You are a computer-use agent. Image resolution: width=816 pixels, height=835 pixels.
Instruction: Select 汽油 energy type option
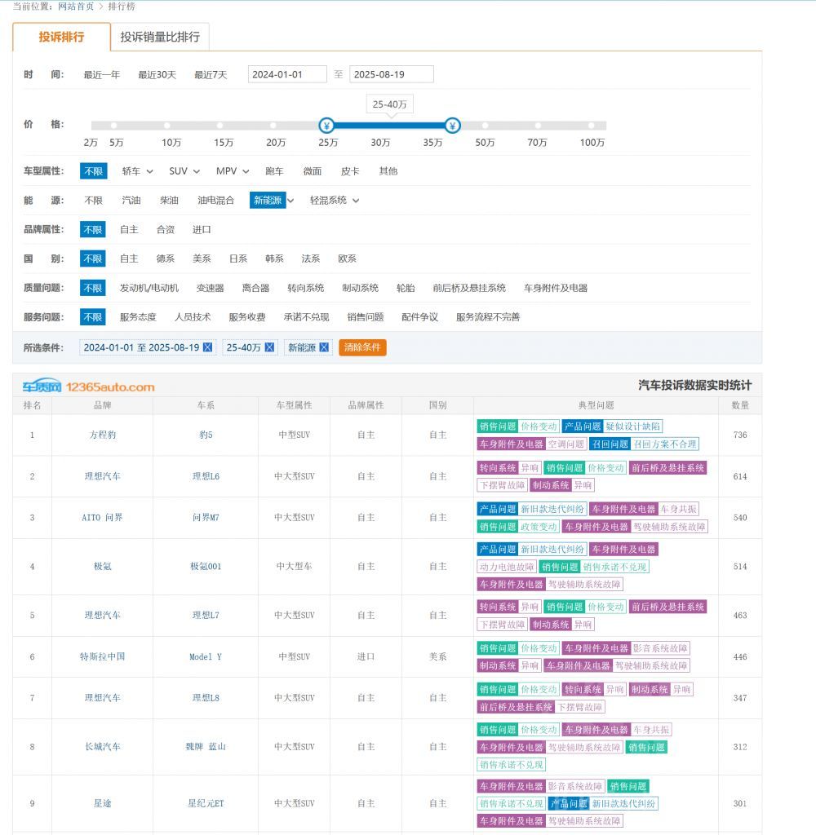point(131,201)
